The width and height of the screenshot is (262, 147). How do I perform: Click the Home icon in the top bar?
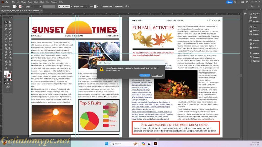click(x=7, y=2)
